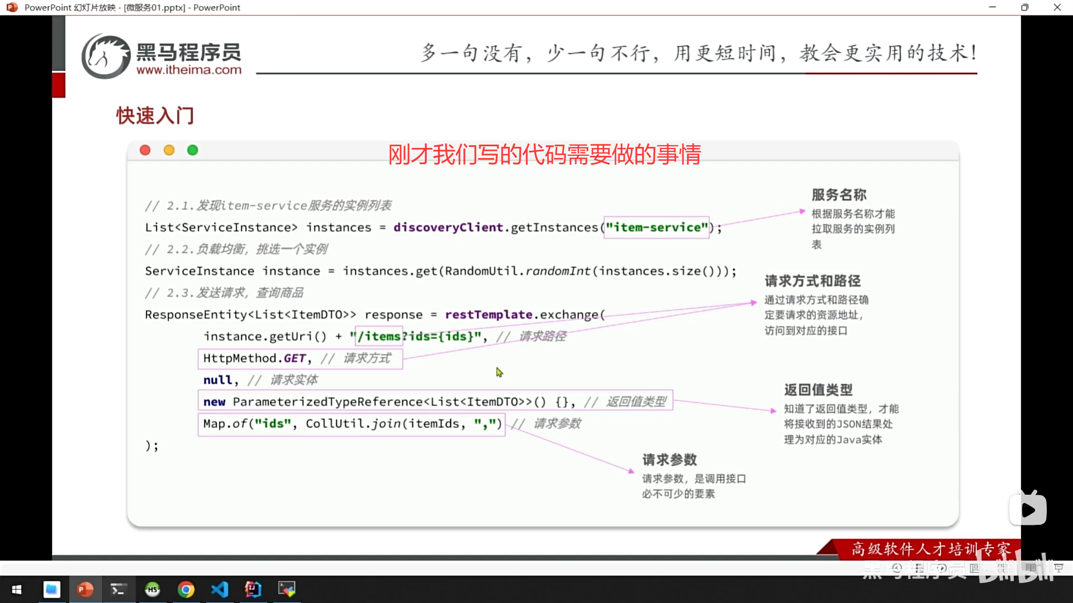Click the 黑马程序员 horse logo
The image size is (1073, 603).
point(105,55)
